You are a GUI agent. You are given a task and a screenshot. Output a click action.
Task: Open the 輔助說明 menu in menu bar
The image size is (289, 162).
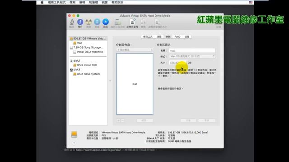(x=117, y=2)
